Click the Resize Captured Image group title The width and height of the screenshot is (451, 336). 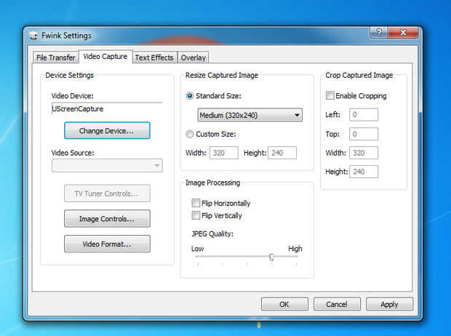(222, 75)
